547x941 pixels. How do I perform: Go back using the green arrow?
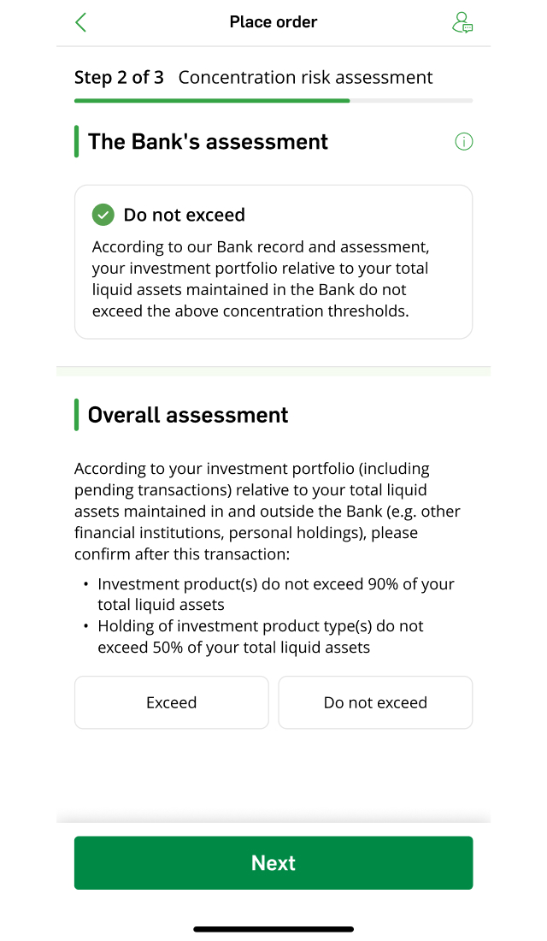pyautogui.click(x=81, y=22)
